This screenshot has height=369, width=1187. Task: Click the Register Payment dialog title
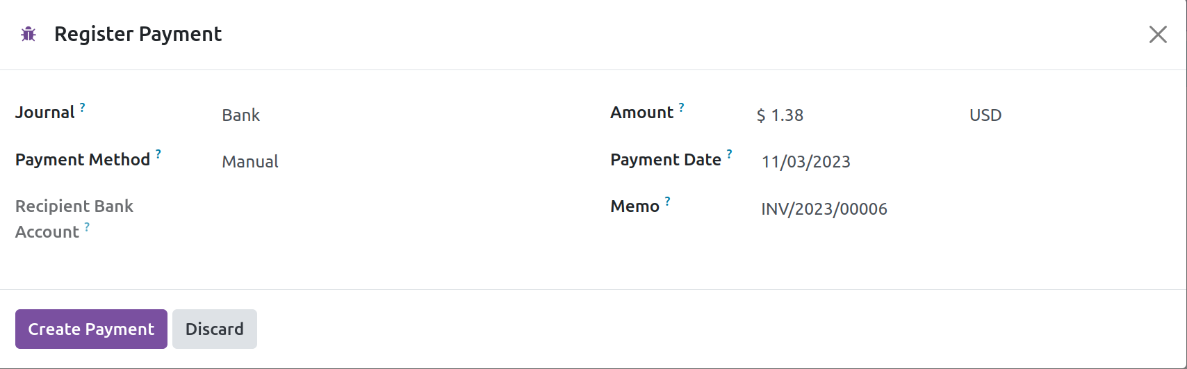point(138,34)
